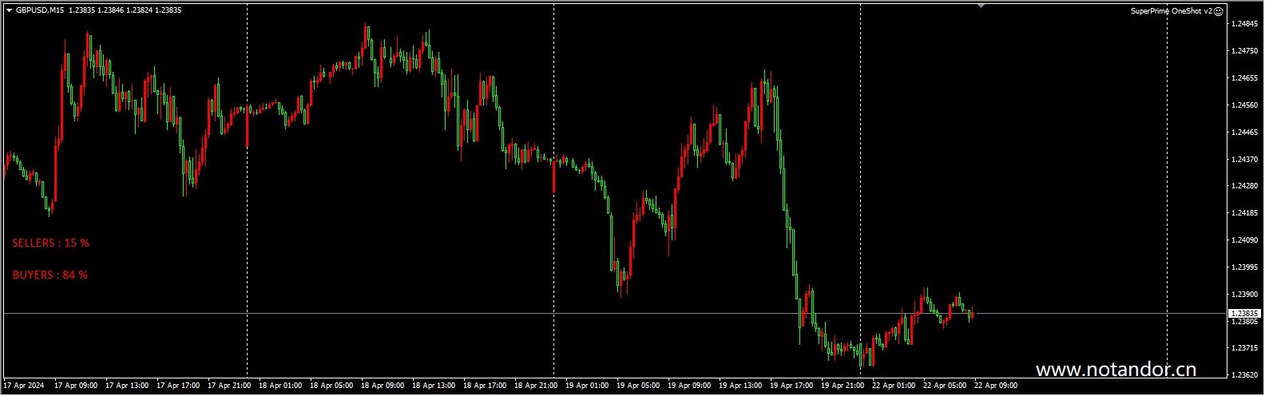Click the chart shift triangle marker
1265x396 pixels.
[981, 6]
